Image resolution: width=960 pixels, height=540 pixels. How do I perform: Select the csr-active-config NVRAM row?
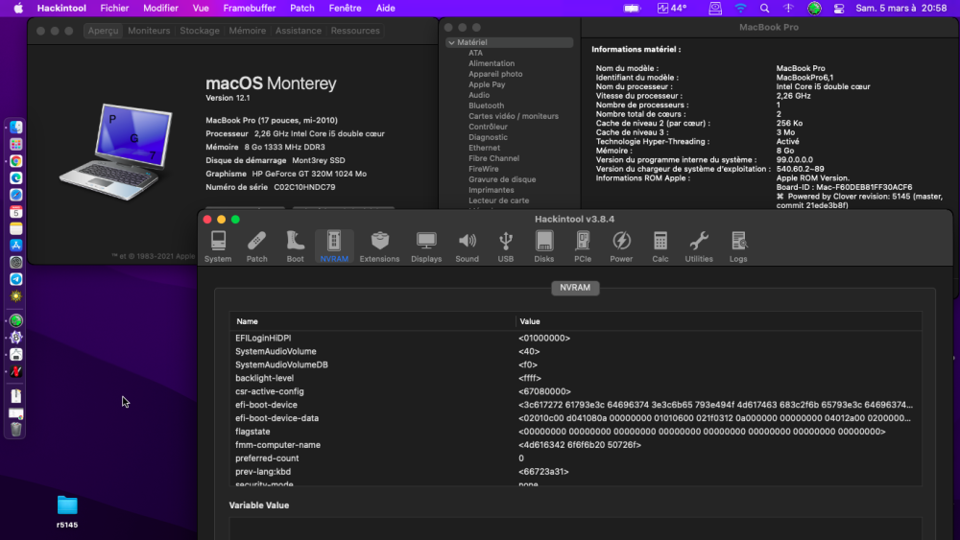[x=575, y=391]
